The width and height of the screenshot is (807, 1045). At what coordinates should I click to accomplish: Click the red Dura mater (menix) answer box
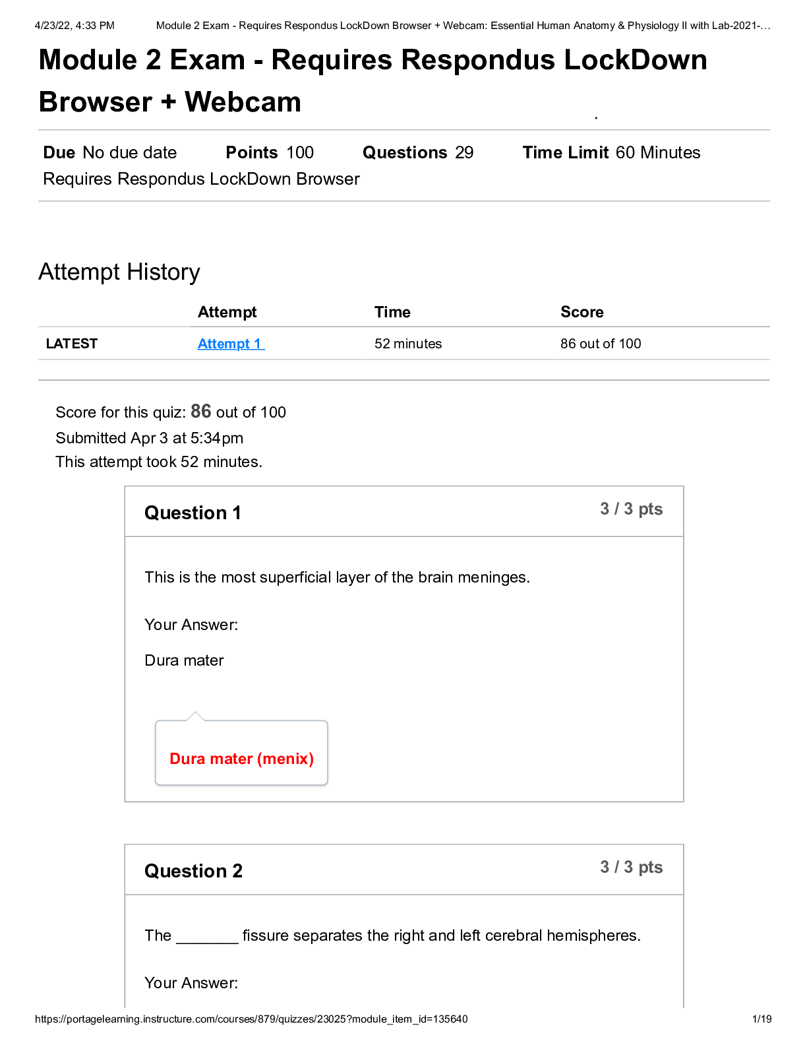(241, 753)
